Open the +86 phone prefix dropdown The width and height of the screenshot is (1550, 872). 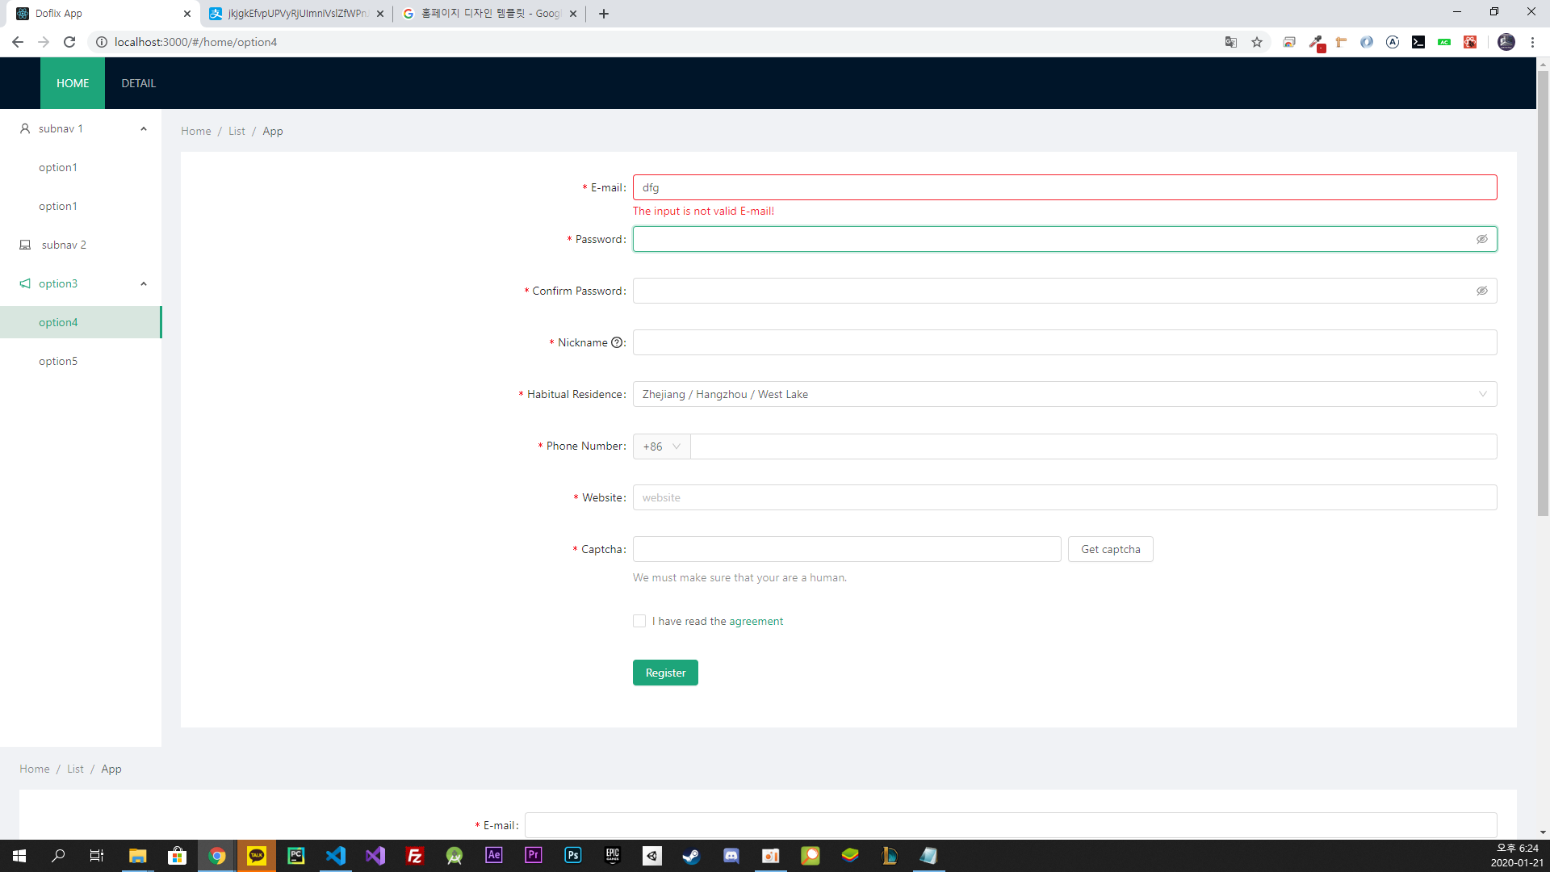click(x=661, y=446)
